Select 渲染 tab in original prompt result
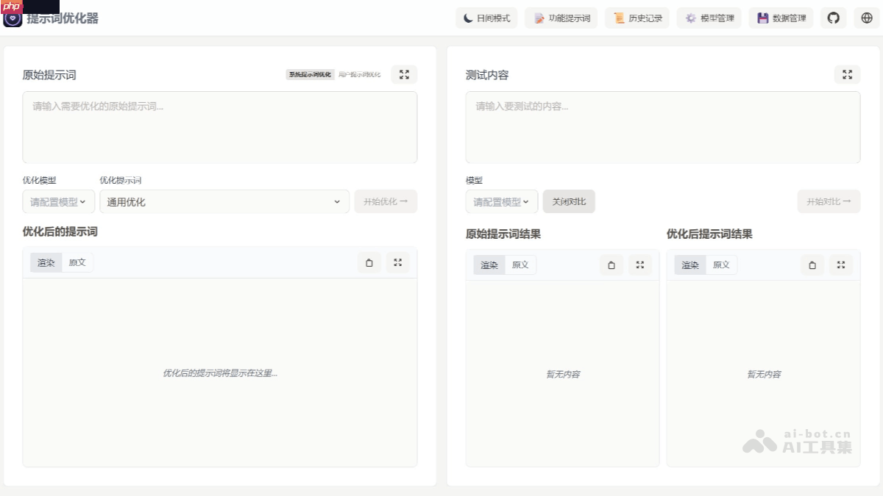 489,265
